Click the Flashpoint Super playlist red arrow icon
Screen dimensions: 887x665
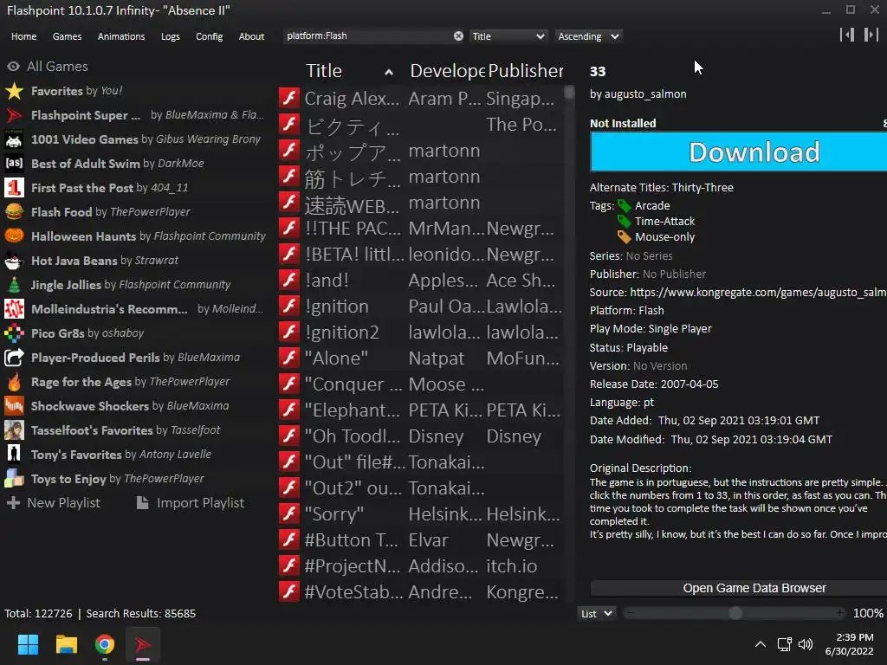click(14, 115)
